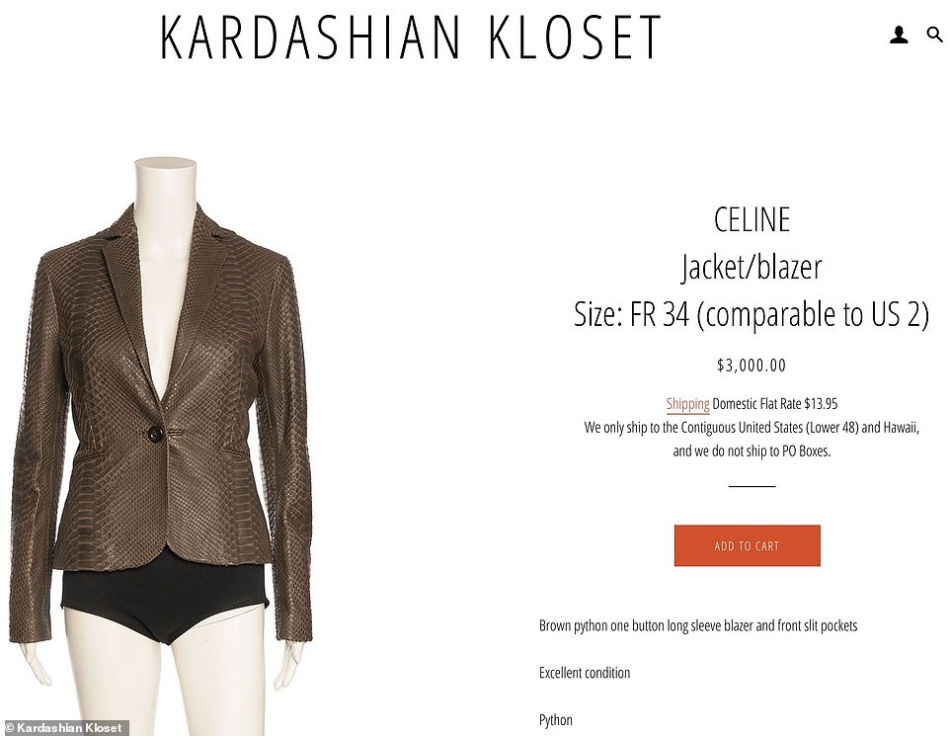This screenshot has height=736, width=950.
Task: Click the Domestic Flat Rate $13.95 text
Action: tap(775, 404)
